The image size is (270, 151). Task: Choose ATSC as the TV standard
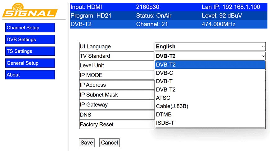pyautogui.click(x=210, y=98)
